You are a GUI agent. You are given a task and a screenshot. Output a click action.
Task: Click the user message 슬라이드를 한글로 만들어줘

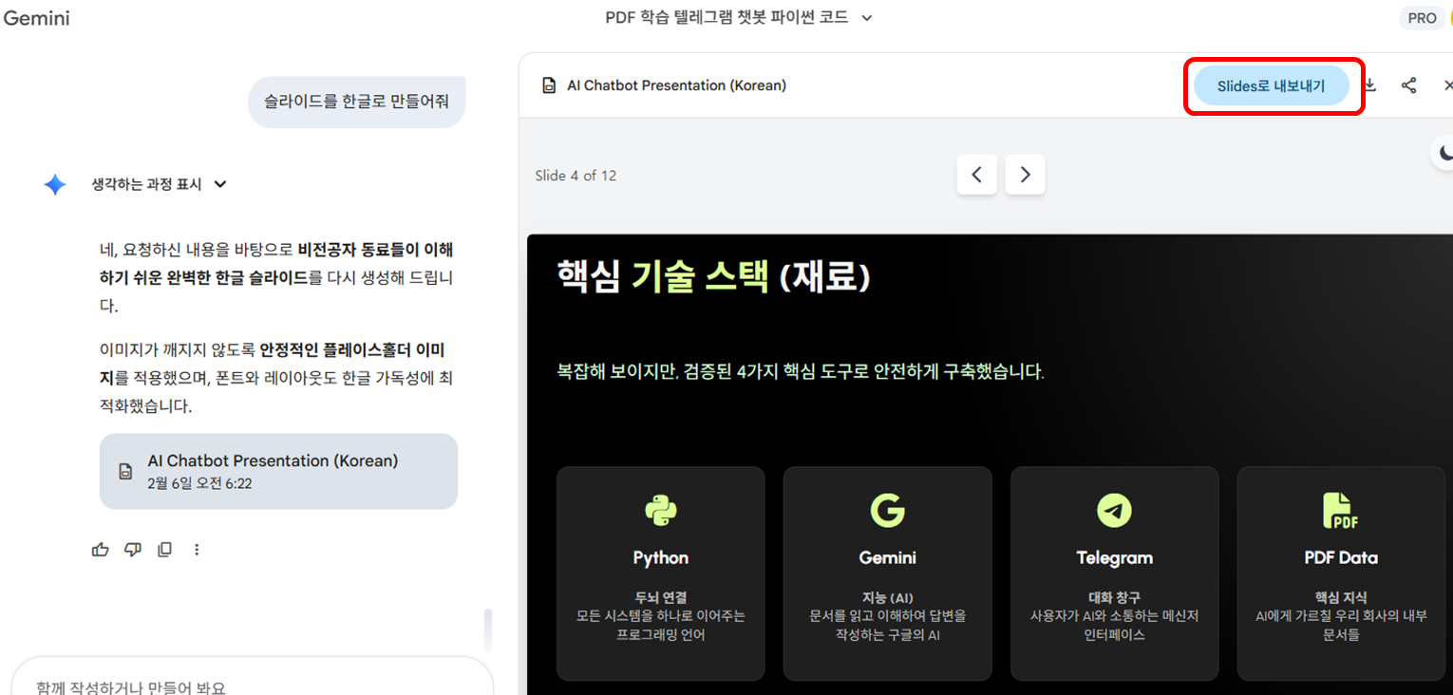(x=357, y=102)
